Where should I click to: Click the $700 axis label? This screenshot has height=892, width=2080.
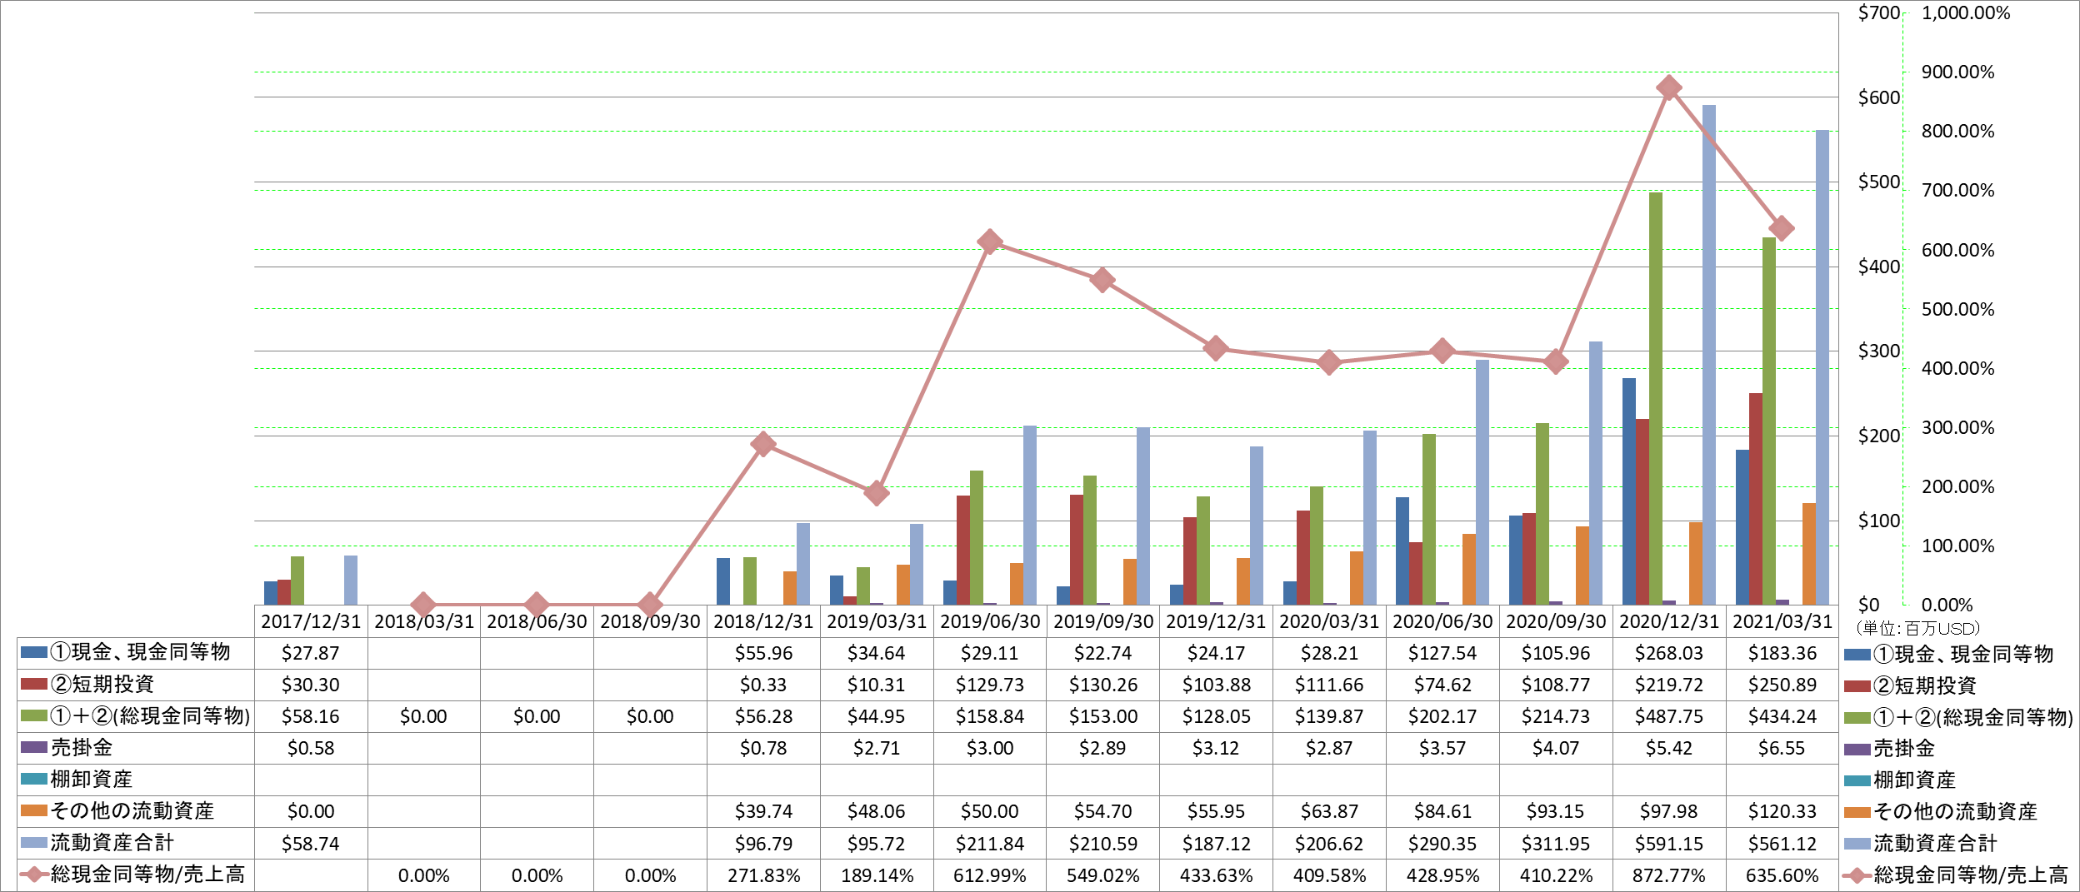1878,12
